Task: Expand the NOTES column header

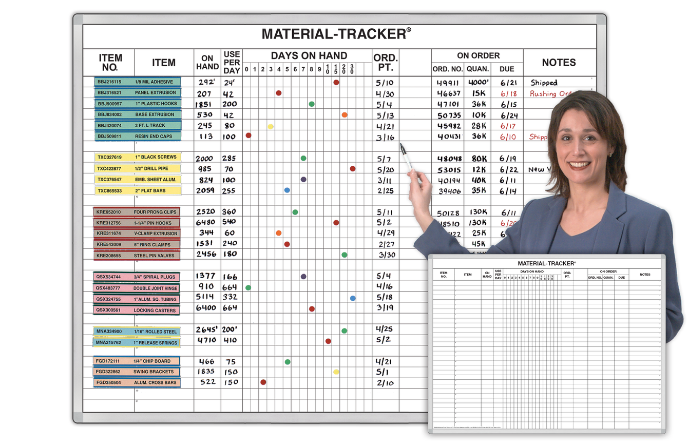Action: (x=559, y=62)
